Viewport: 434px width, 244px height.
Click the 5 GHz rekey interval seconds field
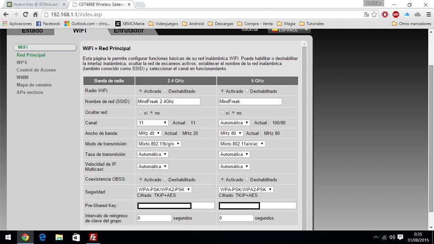(x=236, y=218)
